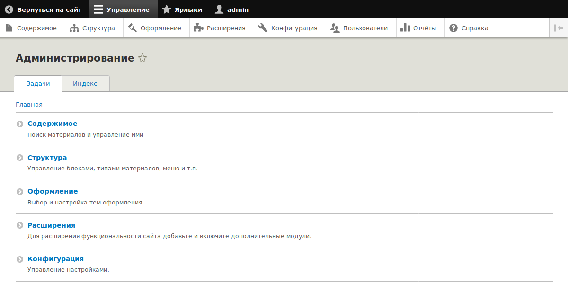Expand the Структура section arrow
Screen dimensions: 568x284
click(20, 158)
